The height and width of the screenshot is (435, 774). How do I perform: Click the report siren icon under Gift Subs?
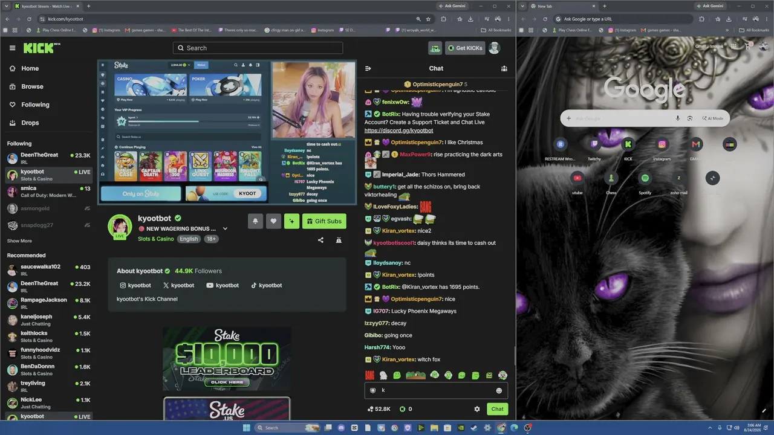339,240
